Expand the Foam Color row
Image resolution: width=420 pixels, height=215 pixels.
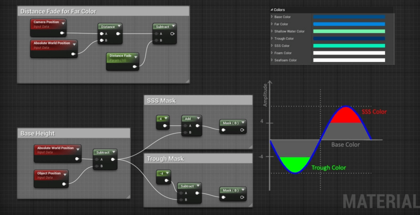(272, 53)
